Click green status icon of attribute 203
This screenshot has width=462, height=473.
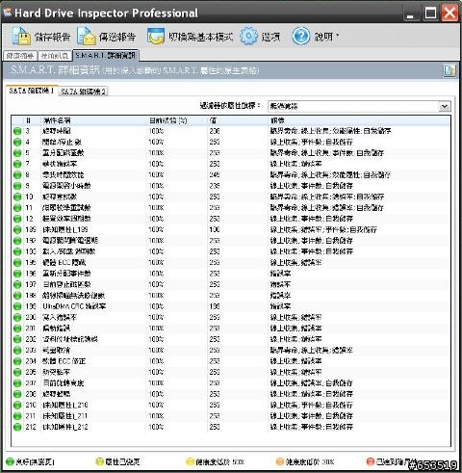(x=17, y=350)
